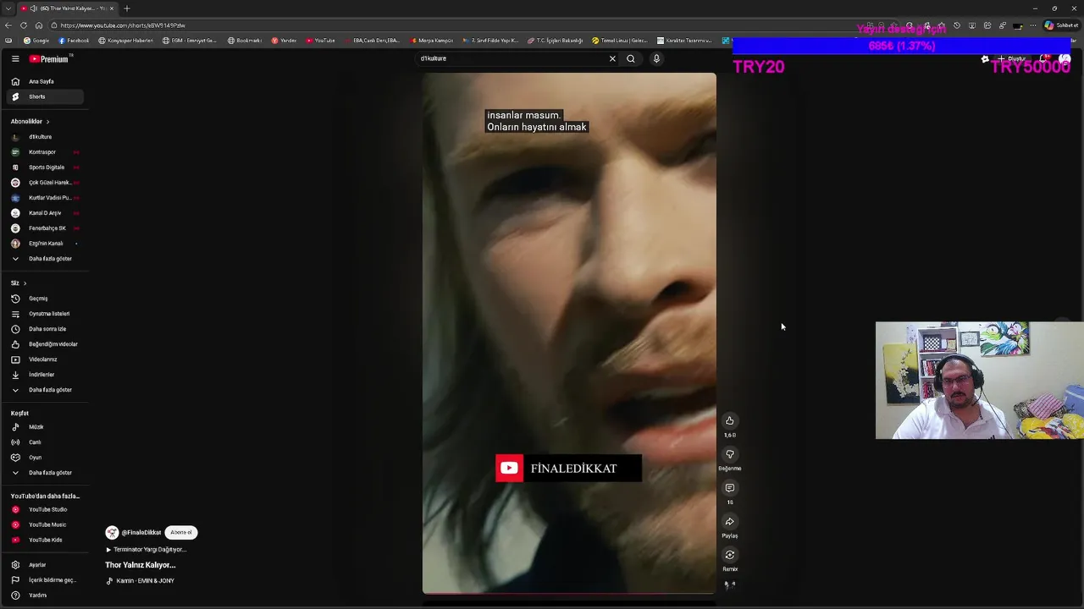Open the Konfraspor subscription channel

pyautogui.click(x=45, y=151)
